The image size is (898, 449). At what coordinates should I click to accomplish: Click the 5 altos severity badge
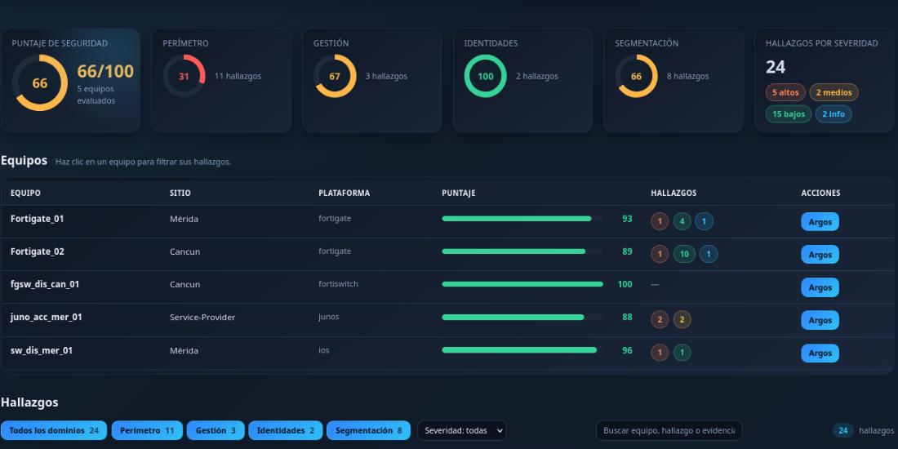(x=785, y=92)
